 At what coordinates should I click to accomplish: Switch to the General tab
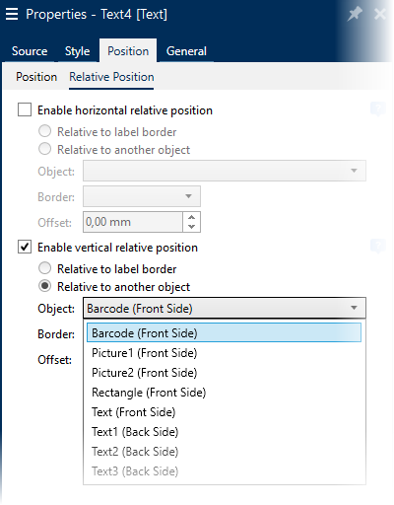pos(186,51)
